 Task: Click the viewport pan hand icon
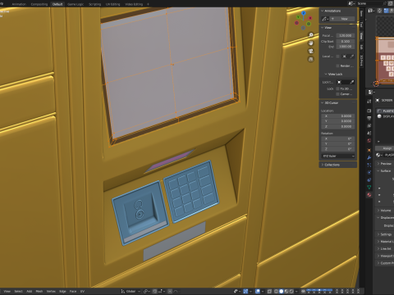pyautogui.click(x=311, y=43)
